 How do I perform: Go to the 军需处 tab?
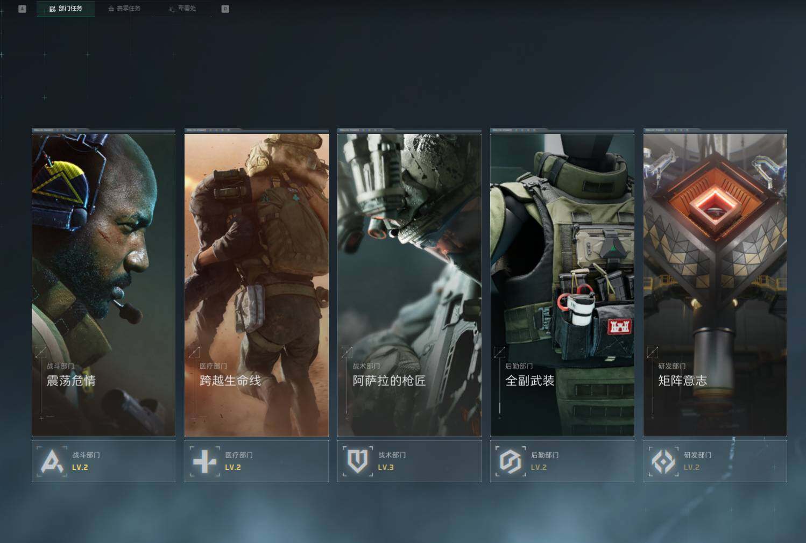[x=183, y=9]
